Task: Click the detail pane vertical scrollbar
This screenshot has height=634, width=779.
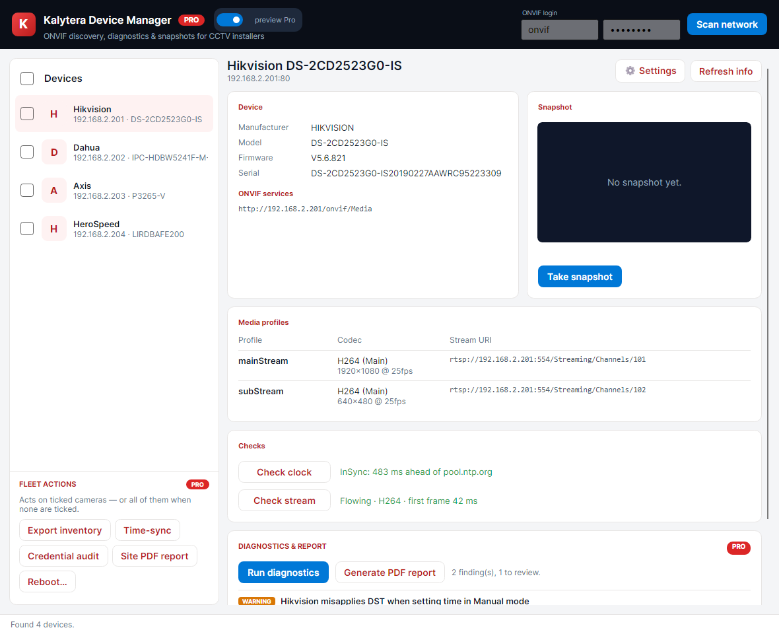Action: click(768, 293)
